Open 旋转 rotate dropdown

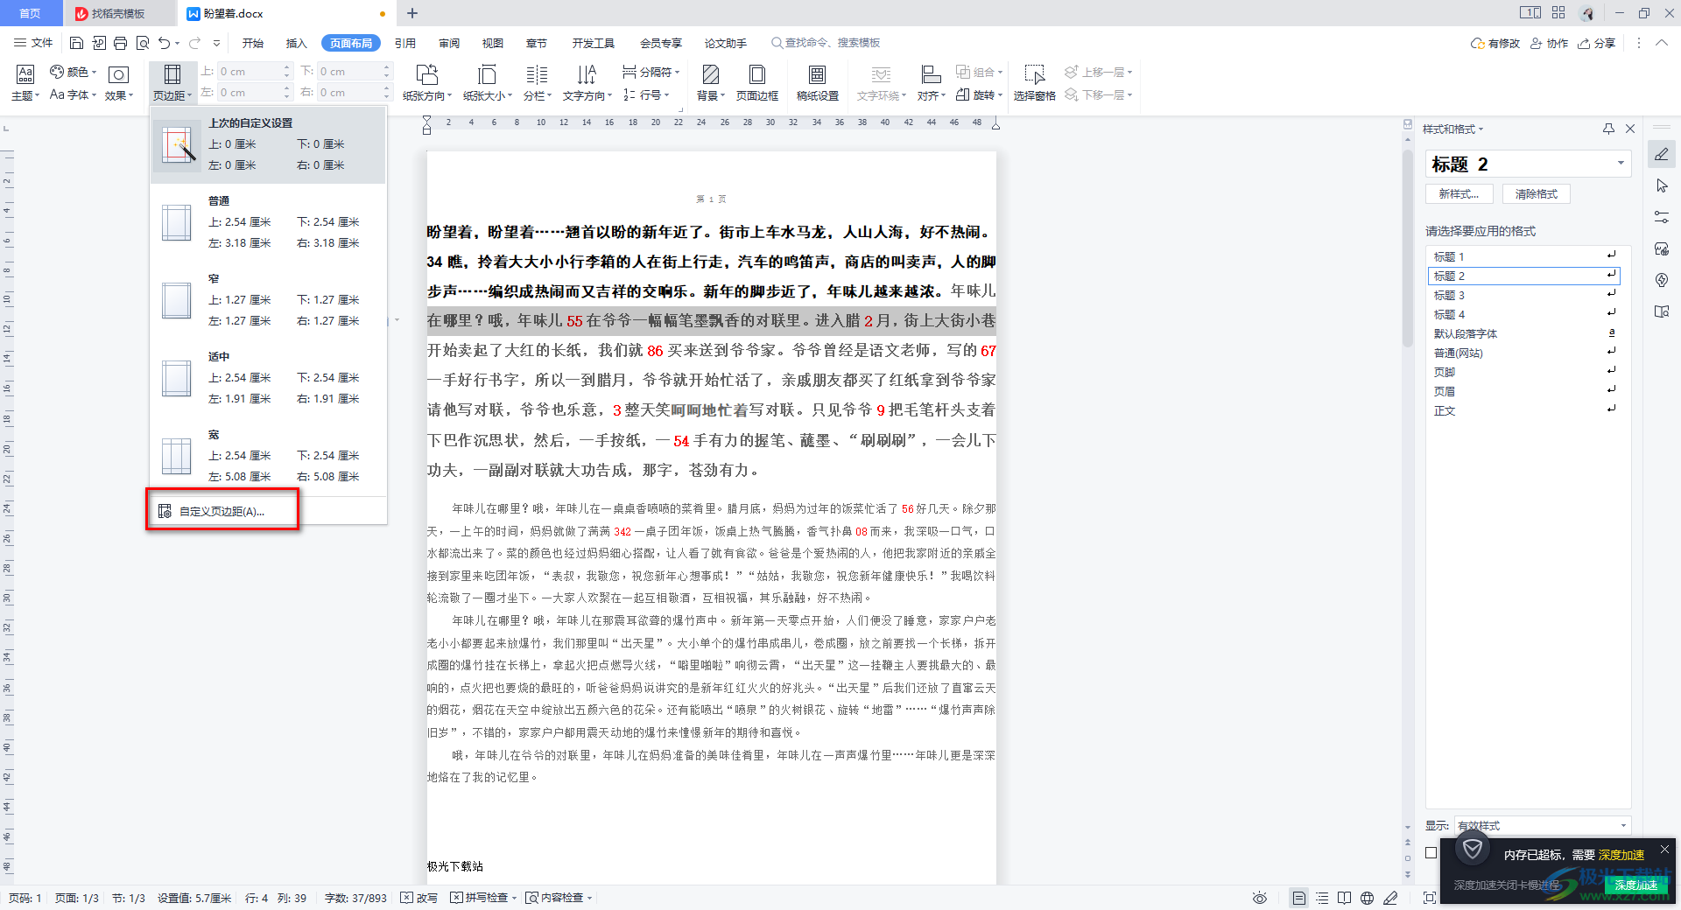(x=980, y=94)
